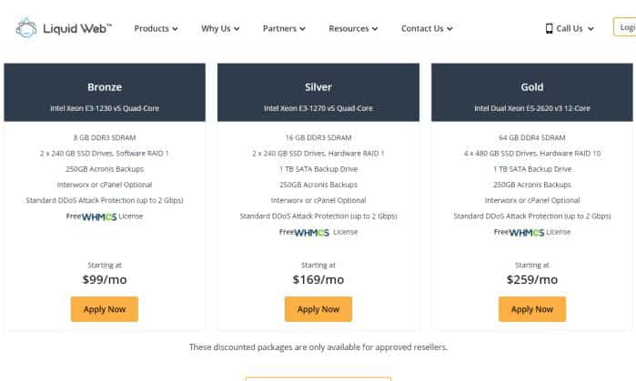Image resolution: width=636 pixels, height=381 pixels.
Task: Open the Resources menu item
Action: (348, 28)
